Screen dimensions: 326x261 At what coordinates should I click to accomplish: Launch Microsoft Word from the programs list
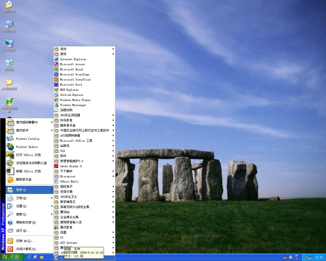(84, 85)
